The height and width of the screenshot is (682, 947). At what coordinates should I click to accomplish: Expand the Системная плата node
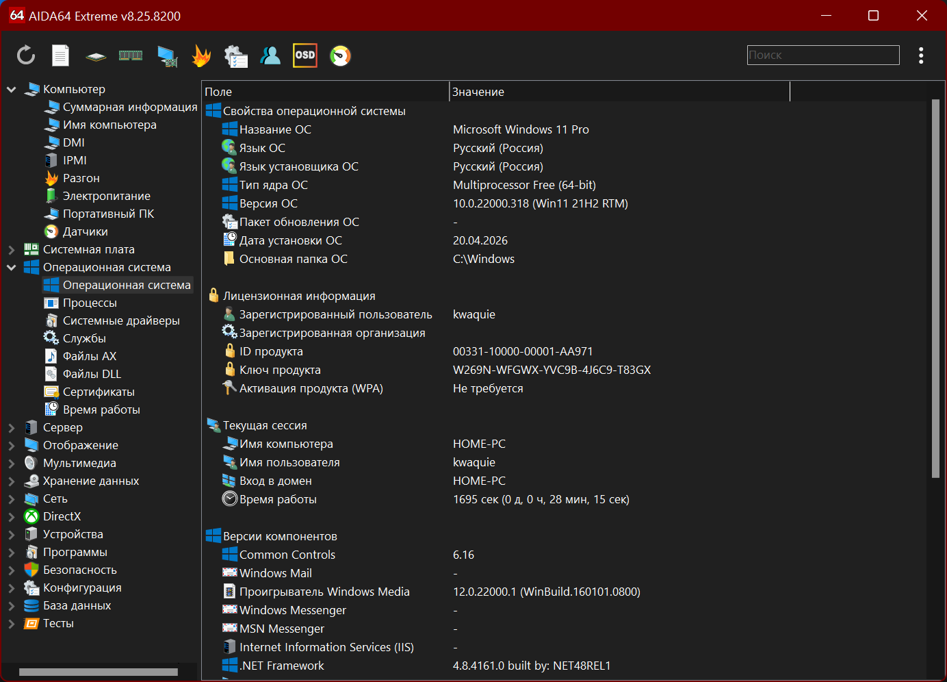click(12, 249)
